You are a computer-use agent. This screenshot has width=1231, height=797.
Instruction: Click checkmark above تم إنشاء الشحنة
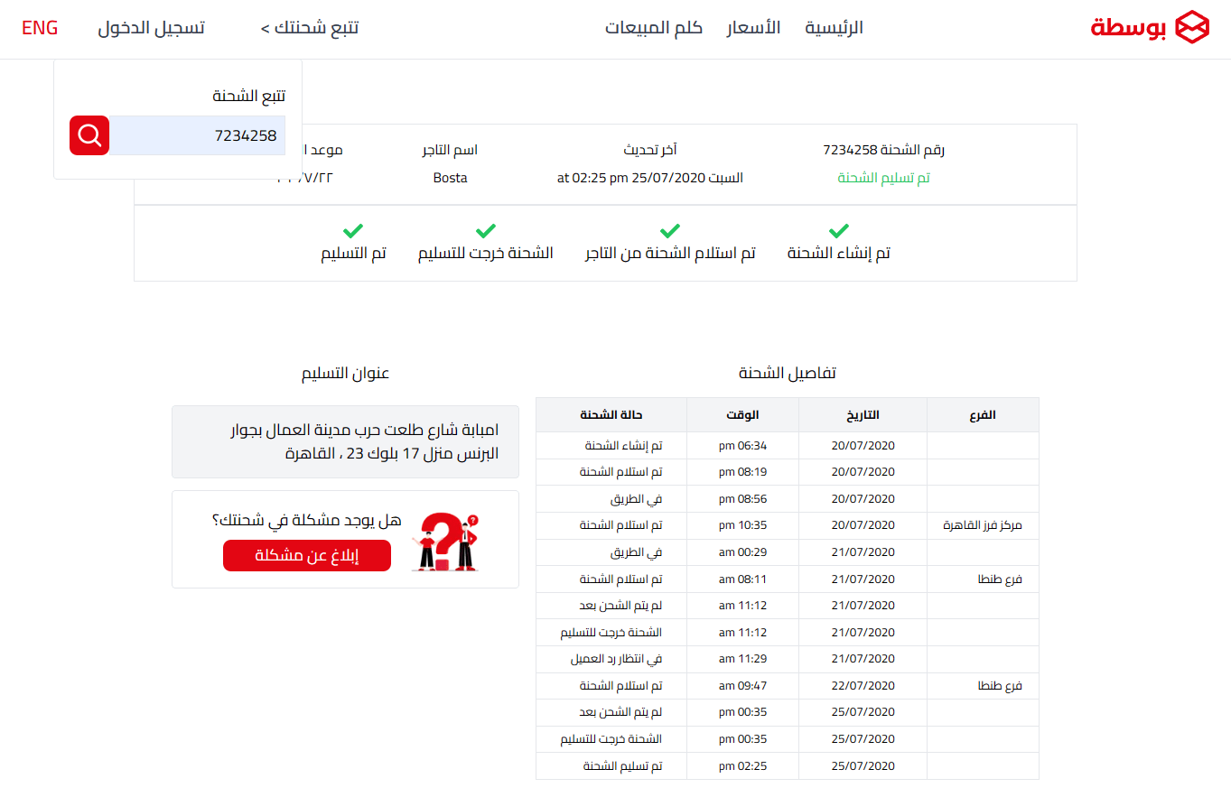[x=838, y=231]
